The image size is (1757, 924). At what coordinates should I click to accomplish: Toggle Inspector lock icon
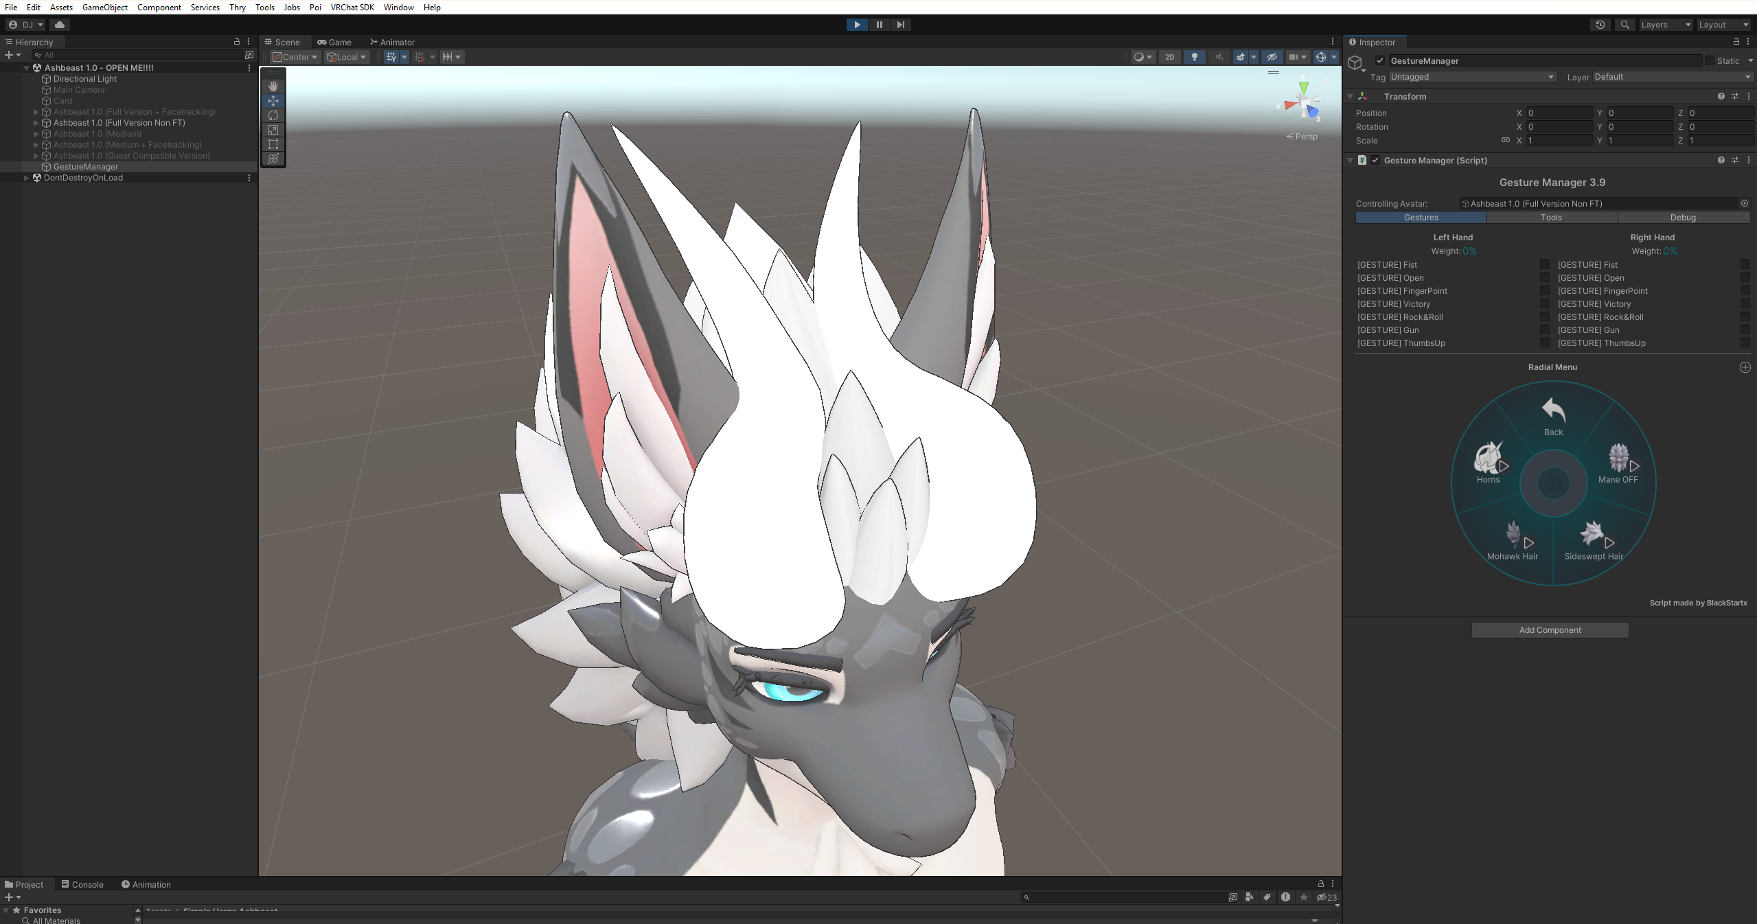[x=1736, y=42]
